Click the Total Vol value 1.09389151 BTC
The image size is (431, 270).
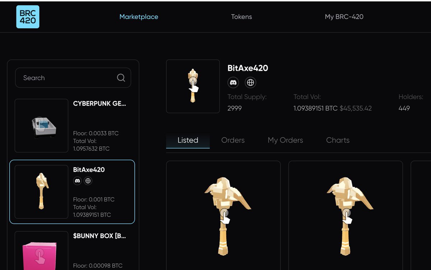point(316,108)
